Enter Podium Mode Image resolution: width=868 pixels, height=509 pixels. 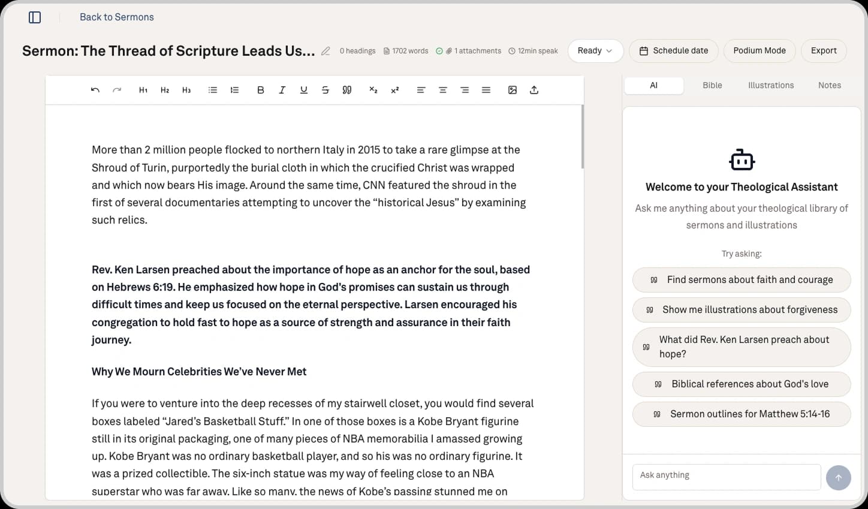tap(759, 51)
